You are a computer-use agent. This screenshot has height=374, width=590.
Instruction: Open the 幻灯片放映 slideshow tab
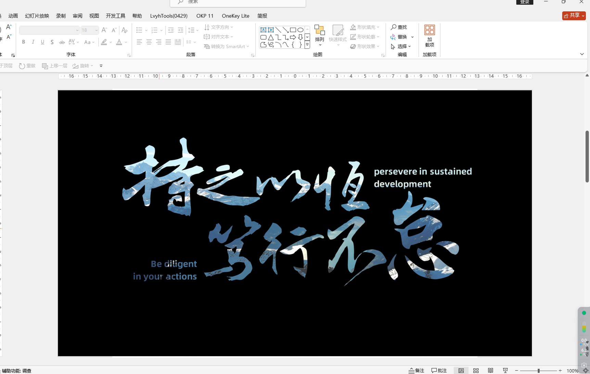tap(37, 16)
